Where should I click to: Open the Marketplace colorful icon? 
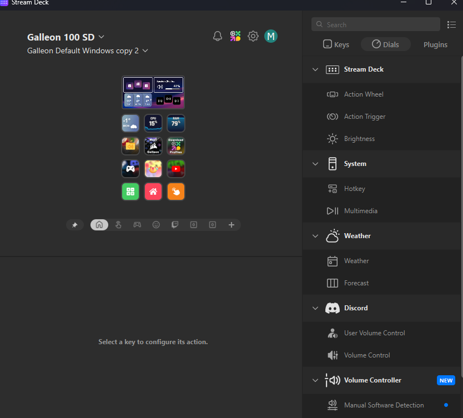tap(235, 37)
